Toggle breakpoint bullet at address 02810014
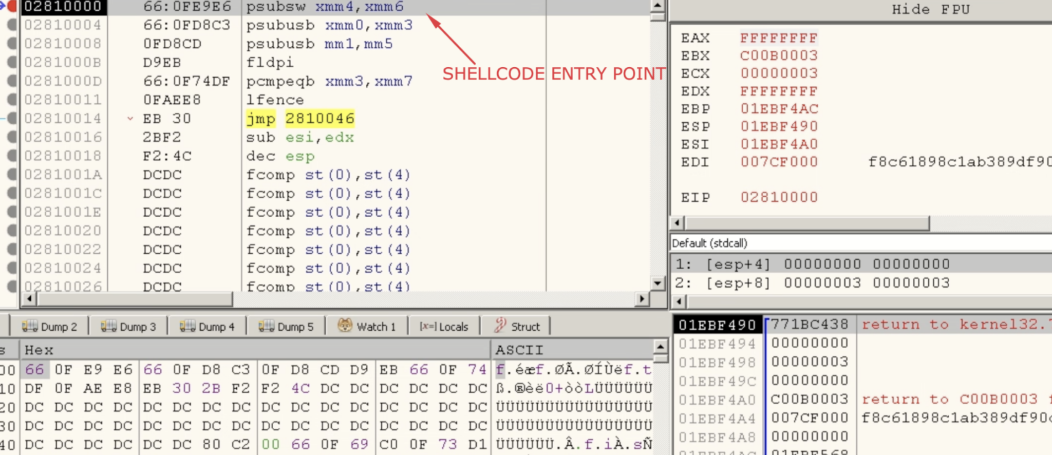This screenshot has height=455, width=1052. (12, 119)
